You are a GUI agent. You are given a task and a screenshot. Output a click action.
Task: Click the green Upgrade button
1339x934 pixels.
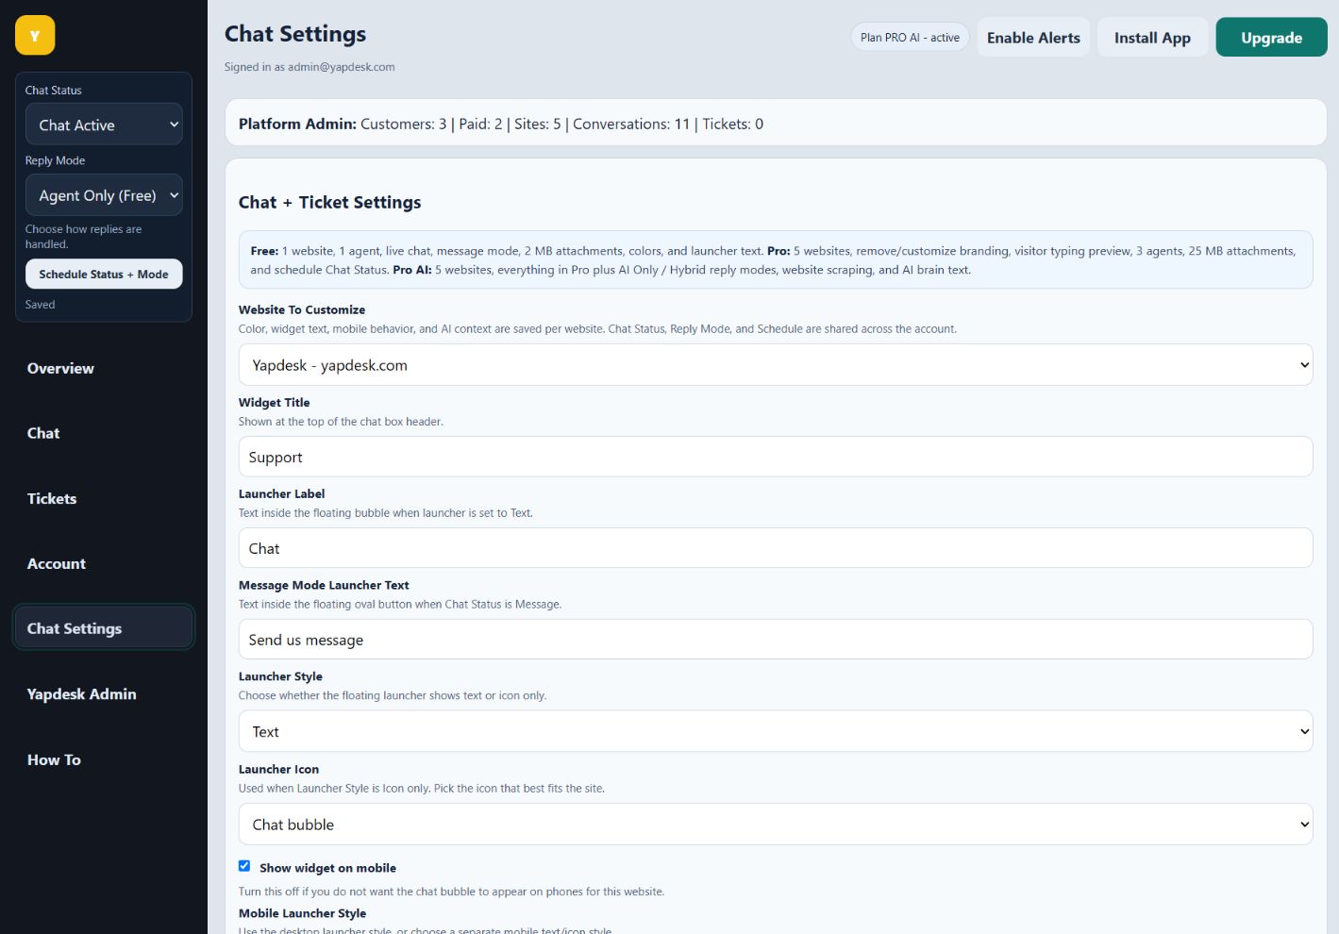click(x=1271, y=38)
